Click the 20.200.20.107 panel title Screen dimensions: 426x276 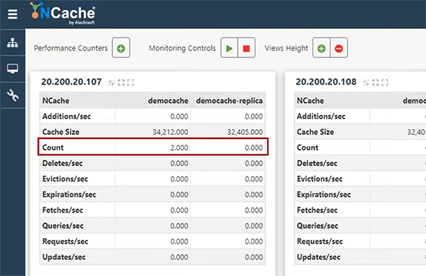pyautogui.click(x=72, y=82)
